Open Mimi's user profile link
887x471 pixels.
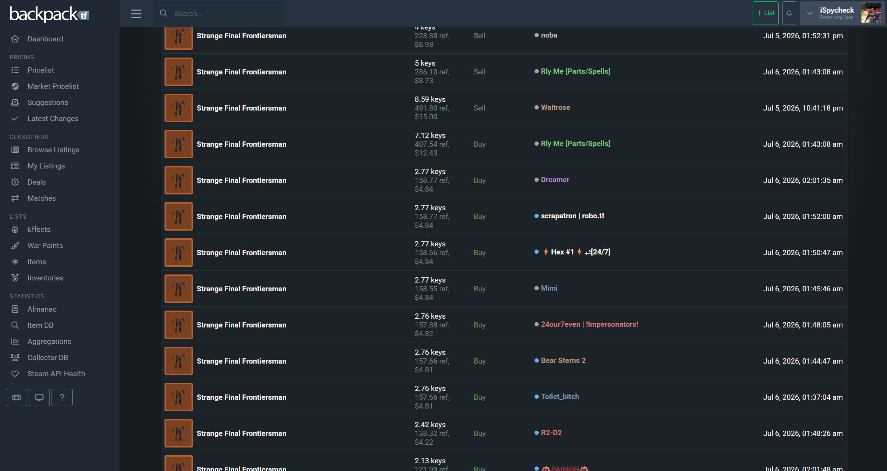coord(549,288)
